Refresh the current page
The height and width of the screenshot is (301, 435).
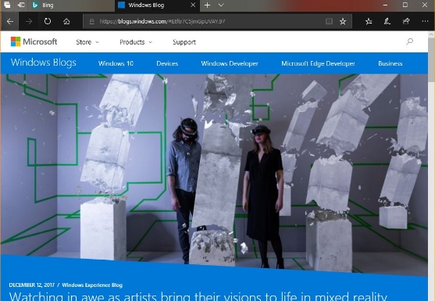48,21
